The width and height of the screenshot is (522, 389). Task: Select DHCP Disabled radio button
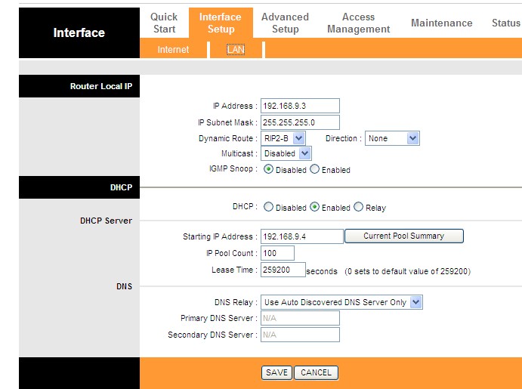268,207
